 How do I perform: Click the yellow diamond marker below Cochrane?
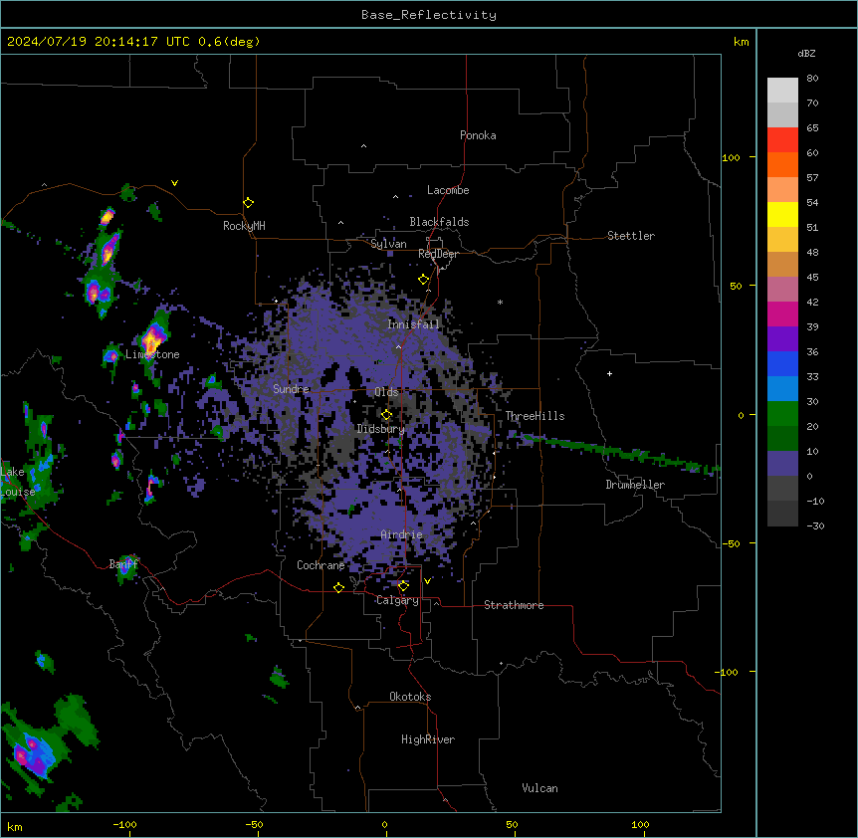[x=338, y=587]
